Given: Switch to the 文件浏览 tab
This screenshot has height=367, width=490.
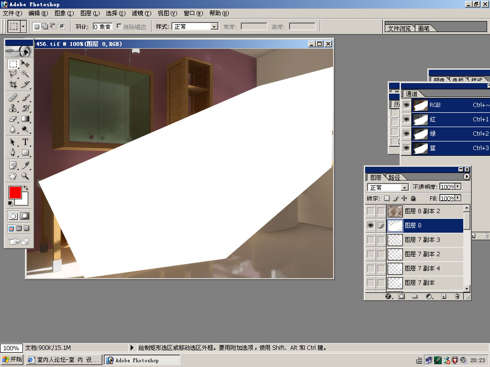Looking at the screenshot, I should (x=399, y=28).
